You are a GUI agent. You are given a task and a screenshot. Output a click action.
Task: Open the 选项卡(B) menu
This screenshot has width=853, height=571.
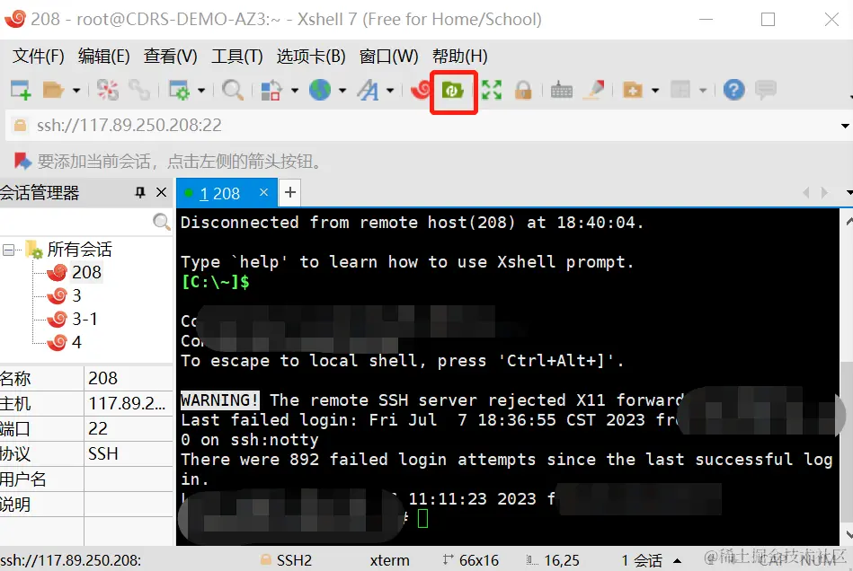[311, 56]
